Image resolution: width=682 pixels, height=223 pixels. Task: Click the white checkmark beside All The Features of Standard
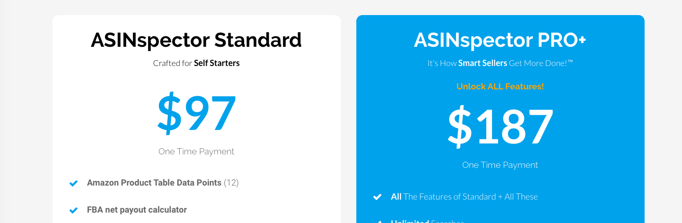tap(378, 197)
